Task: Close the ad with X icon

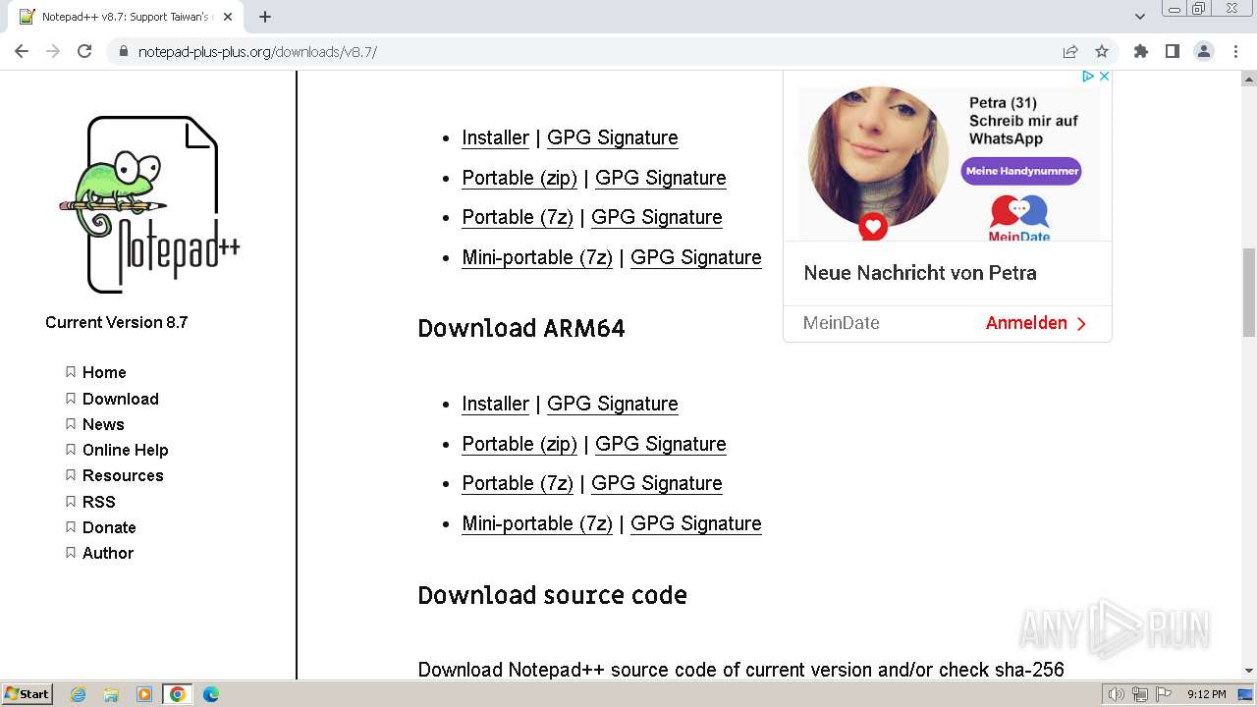Action: pos(1104,76)
